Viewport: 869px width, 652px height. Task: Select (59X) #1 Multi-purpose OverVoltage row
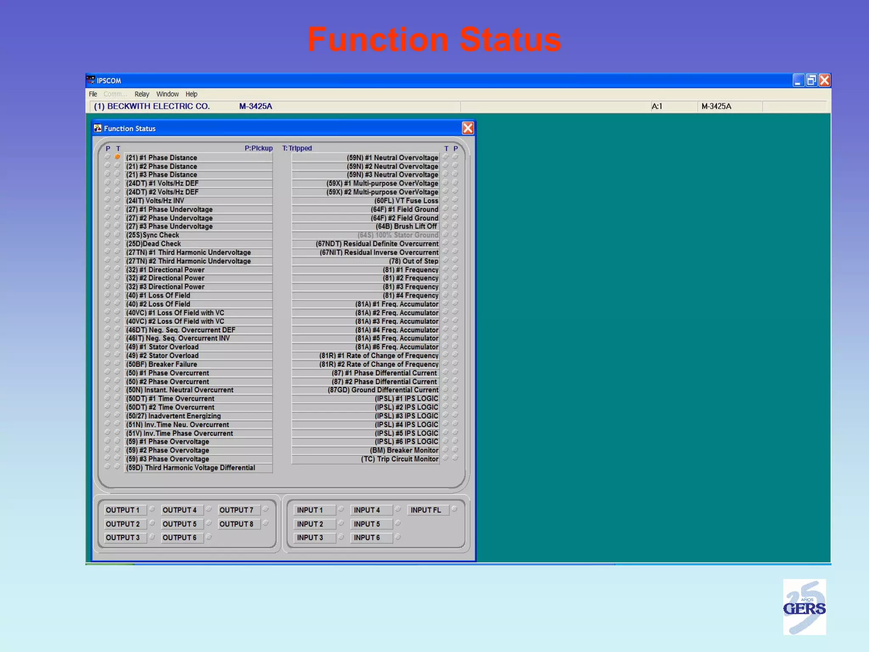[x=365, y=183]
